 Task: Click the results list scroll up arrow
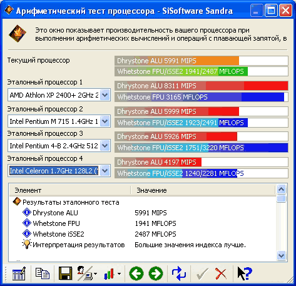pyautogui.click(x=281, y=190)
